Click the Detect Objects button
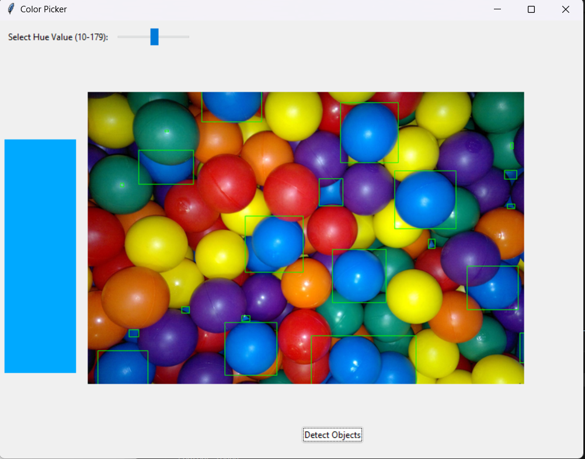 tap(332, 434)
